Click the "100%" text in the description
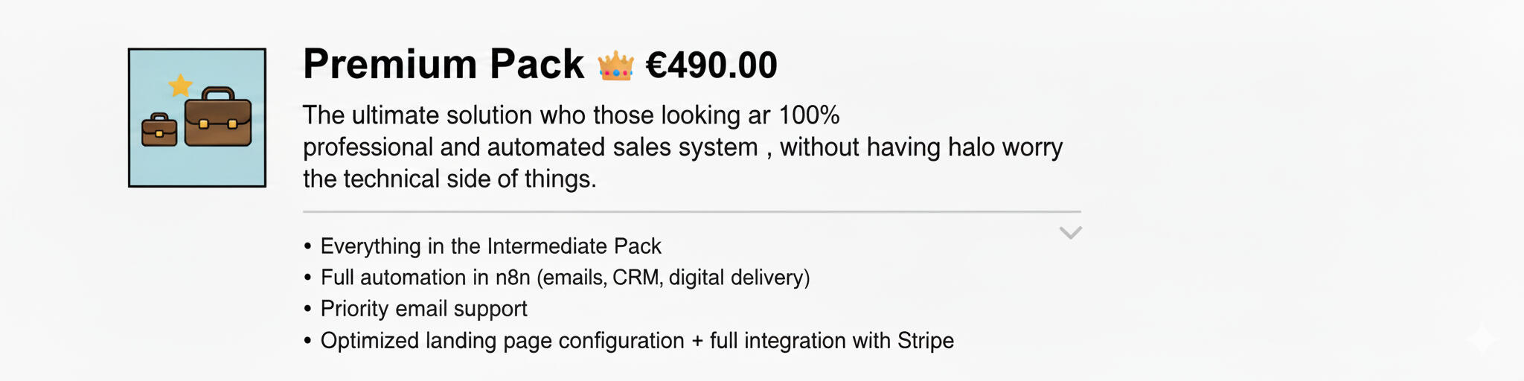The height and width of the screenshot is (381, 1524). click(x=809, y=115)
